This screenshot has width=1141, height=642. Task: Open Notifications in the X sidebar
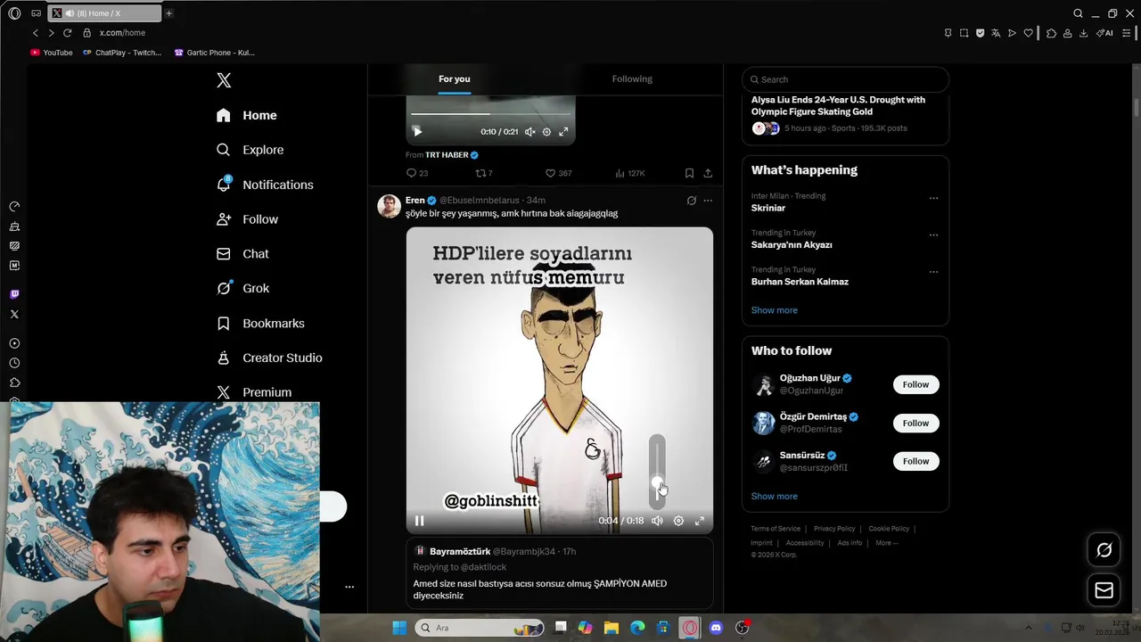[x=265, y=185]
